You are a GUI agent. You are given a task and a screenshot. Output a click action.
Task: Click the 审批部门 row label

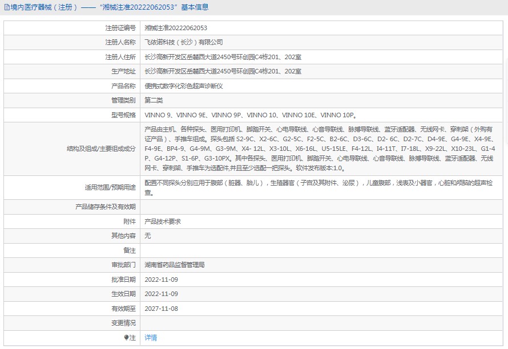coord(123,265)
